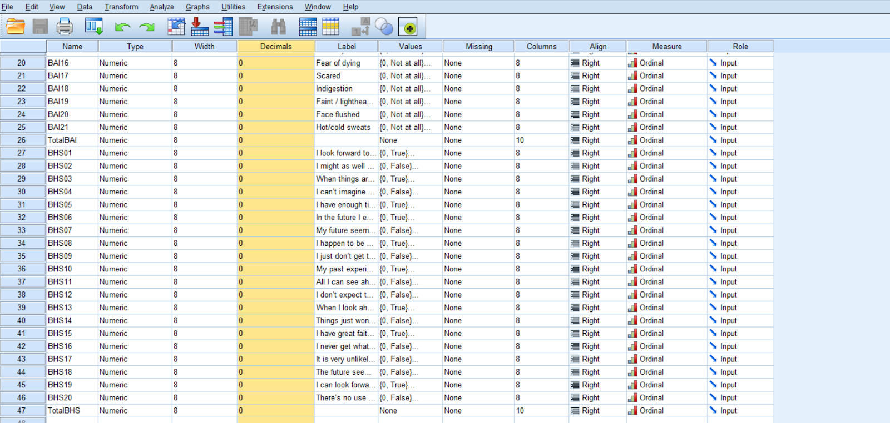Image resolution: width=890 pixels, height=423 pixels.
Task: Click the Print icon in toolbar
Action: 65,26
